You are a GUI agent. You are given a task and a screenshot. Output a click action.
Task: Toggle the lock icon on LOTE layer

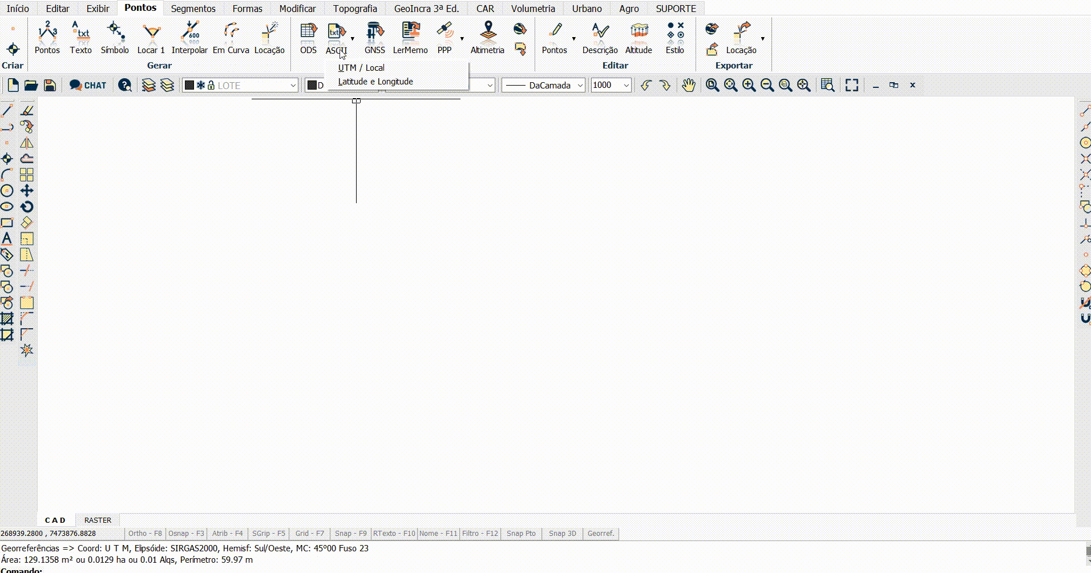click(211, 84)
